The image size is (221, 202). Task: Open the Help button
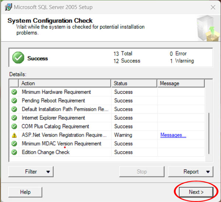[25, 192]
